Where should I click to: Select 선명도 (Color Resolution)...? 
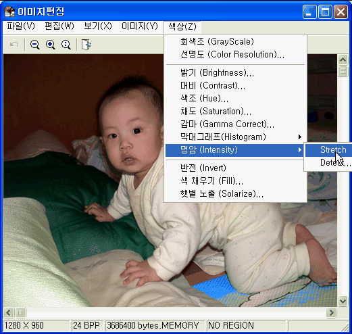[236, 54]
